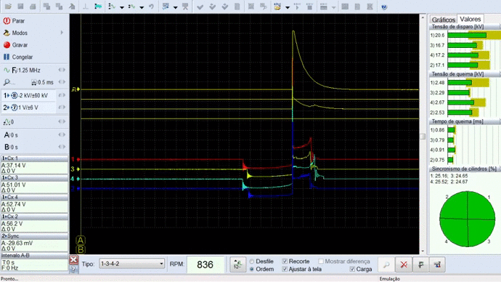Open dropdown arrow beside second waveform icon
The image size is (501, 282).
pos(142,7)
